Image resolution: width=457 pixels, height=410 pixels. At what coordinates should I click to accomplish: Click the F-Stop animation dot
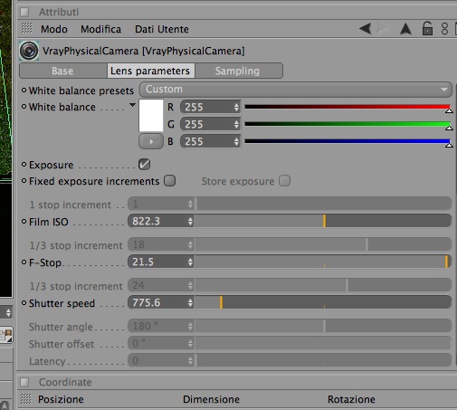[x=24, y=262]
